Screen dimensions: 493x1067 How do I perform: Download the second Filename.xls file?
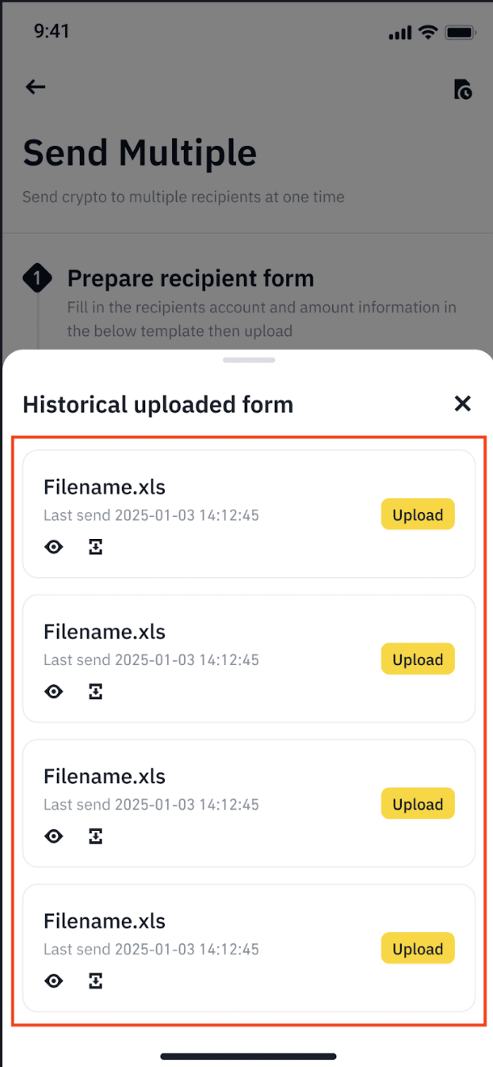click(96, 692)
